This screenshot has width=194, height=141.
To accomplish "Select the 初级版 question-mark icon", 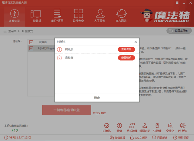I will pos(59,49).
